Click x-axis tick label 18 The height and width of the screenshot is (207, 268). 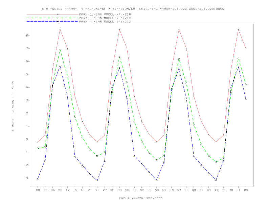pos(82,190)
